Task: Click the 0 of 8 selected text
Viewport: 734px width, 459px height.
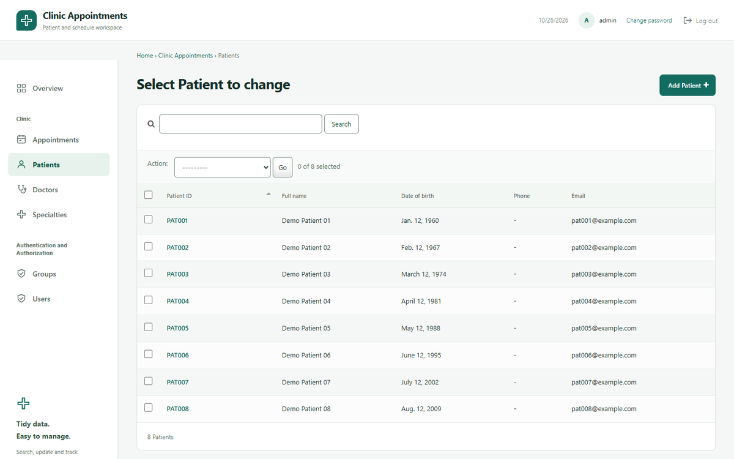Action: 319,166
